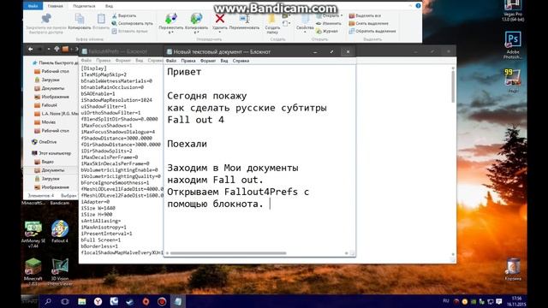Click the iShadowMapResolution=1024 line
Viewport: 548px width, 308px height.
[116, 100]
